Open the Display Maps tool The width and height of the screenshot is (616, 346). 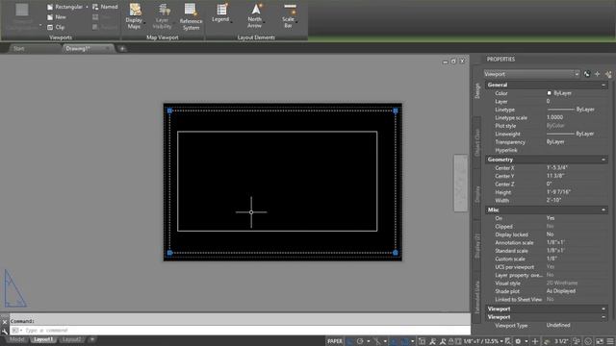135,15
